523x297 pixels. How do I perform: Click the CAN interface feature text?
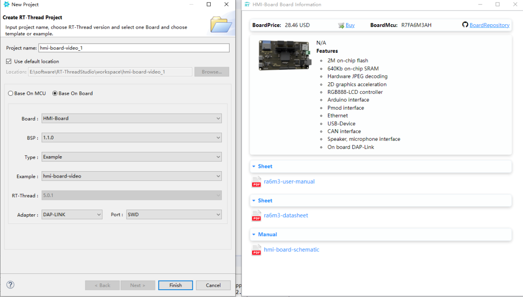344,132
